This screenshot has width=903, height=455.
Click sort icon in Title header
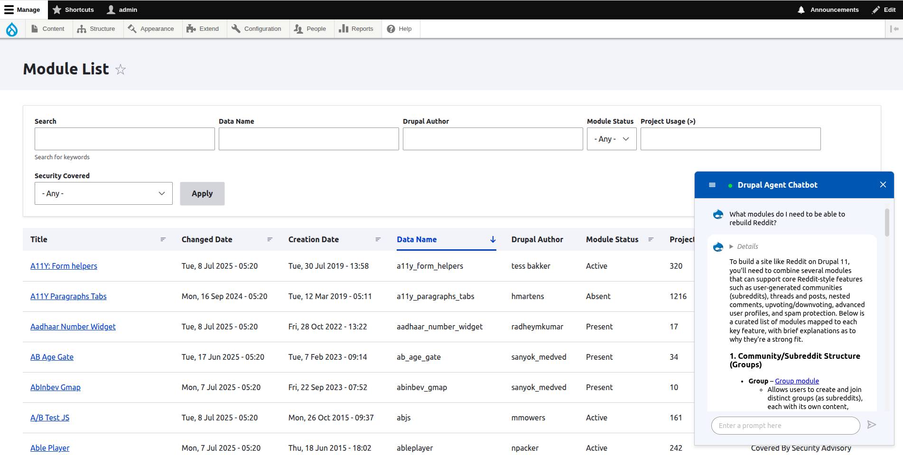163,239
